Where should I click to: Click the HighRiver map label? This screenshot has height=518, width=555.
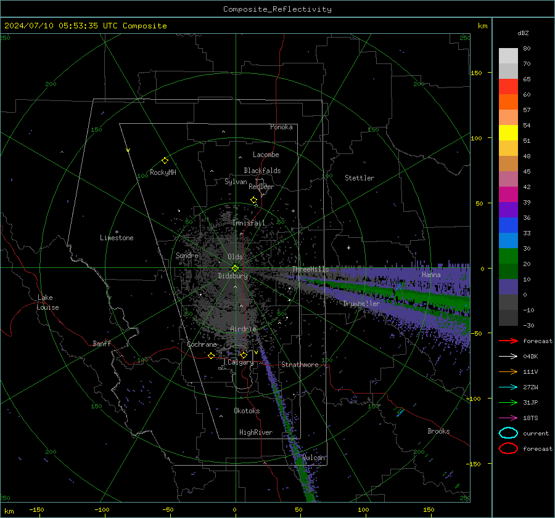256,432
